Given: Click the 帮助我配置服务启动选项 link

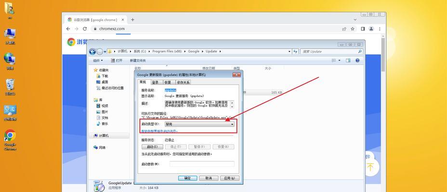Looking at the screenshot, I should 159,131.
